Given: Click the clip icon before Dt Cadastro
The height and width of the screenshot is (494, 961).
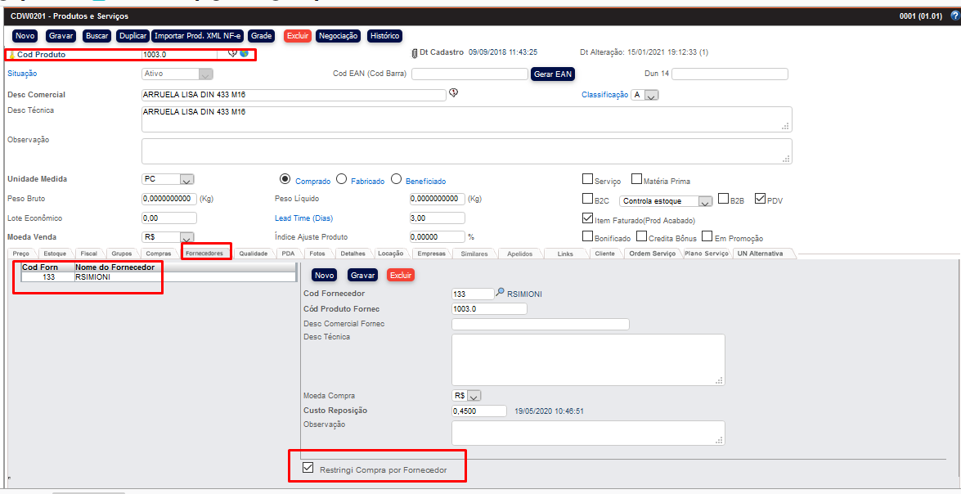Looking at the screenshot, I should click(x=414, y=53).
